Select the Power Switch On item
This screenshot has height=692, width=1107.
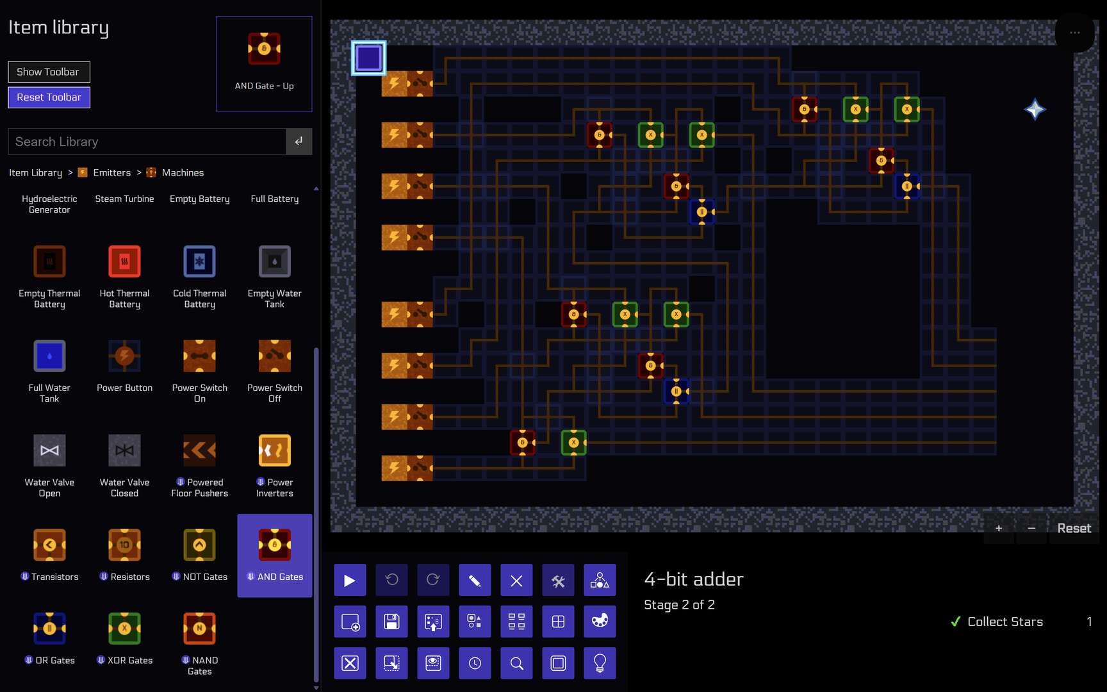(199, 366)
